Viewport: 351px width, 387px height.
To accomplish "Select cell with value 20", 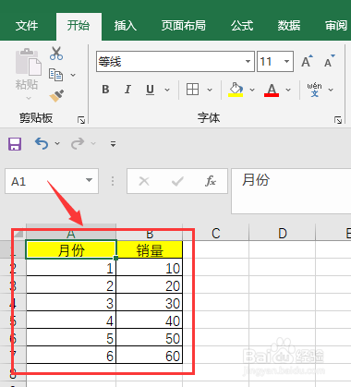I will [150, 285].
